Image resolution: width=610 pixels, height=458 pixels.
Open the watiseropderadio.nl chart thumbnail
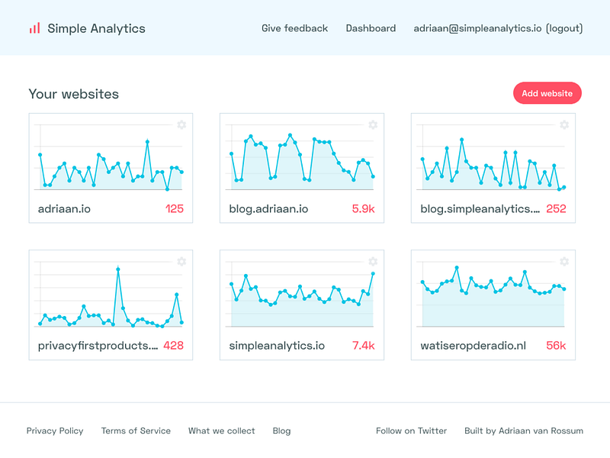point(491,294)
